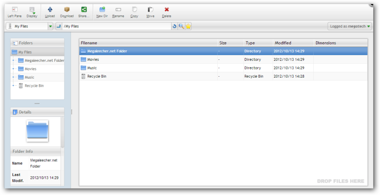This screenshot has height=195, width=380.
Task: Click the red Delete icon
Action: pyautogui.click(x=167, y=10)
